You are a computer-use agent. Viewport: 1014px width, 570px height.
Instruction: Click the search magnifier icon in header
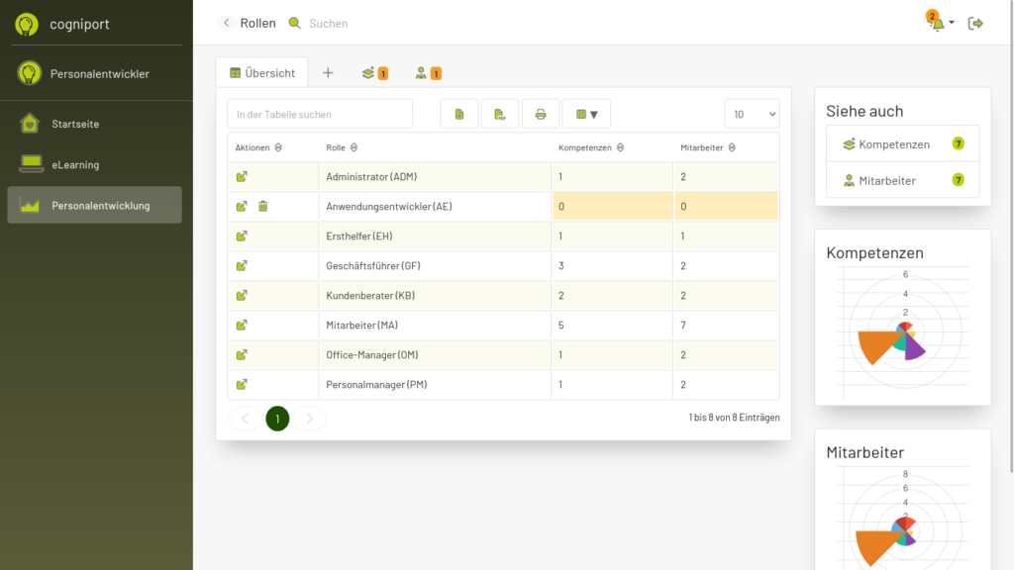[294, 23]
